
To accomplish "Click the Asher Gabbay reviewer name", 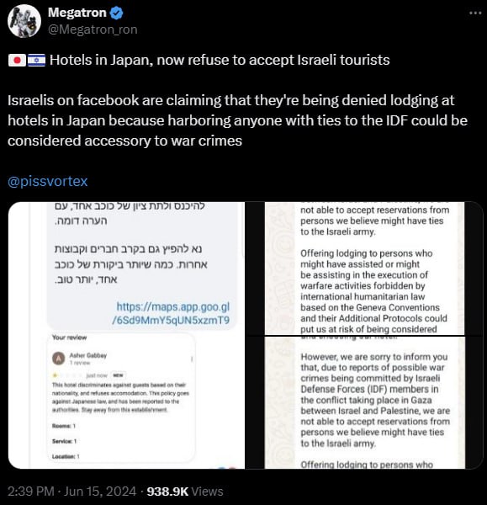I will 88,355.
